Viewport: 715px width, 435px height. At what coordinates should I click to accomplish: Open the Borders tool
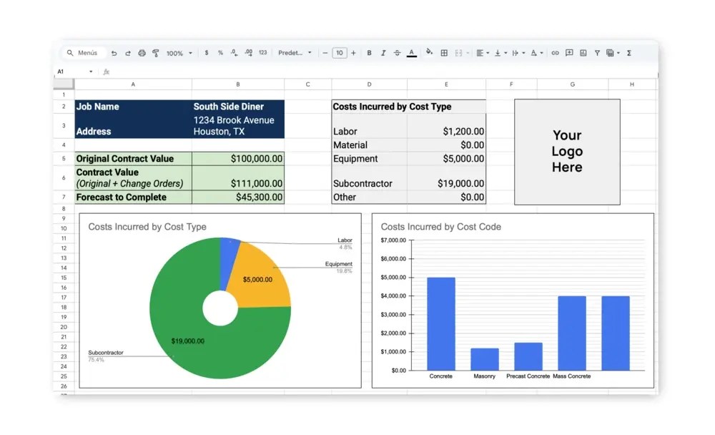click(x=444, y=53)
